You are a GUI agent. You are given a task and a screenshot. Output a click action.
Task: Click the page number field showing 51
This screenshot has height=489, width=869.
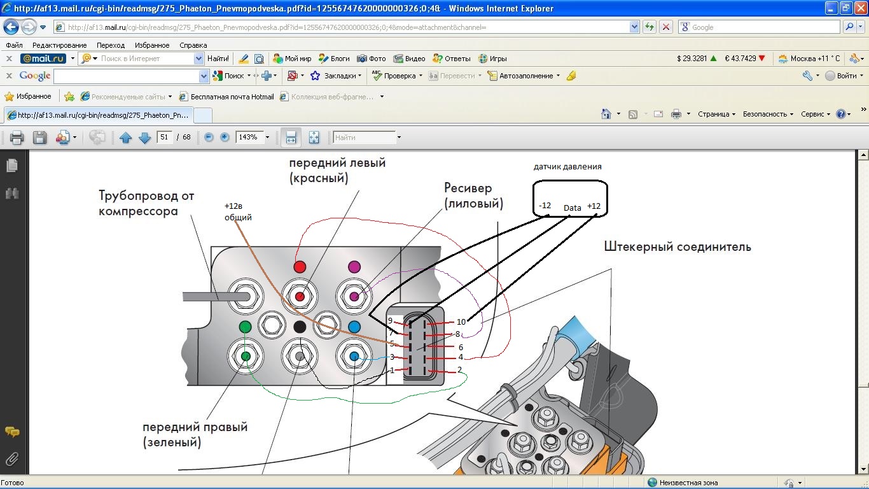pyautogui.click(x=165, y=137)
